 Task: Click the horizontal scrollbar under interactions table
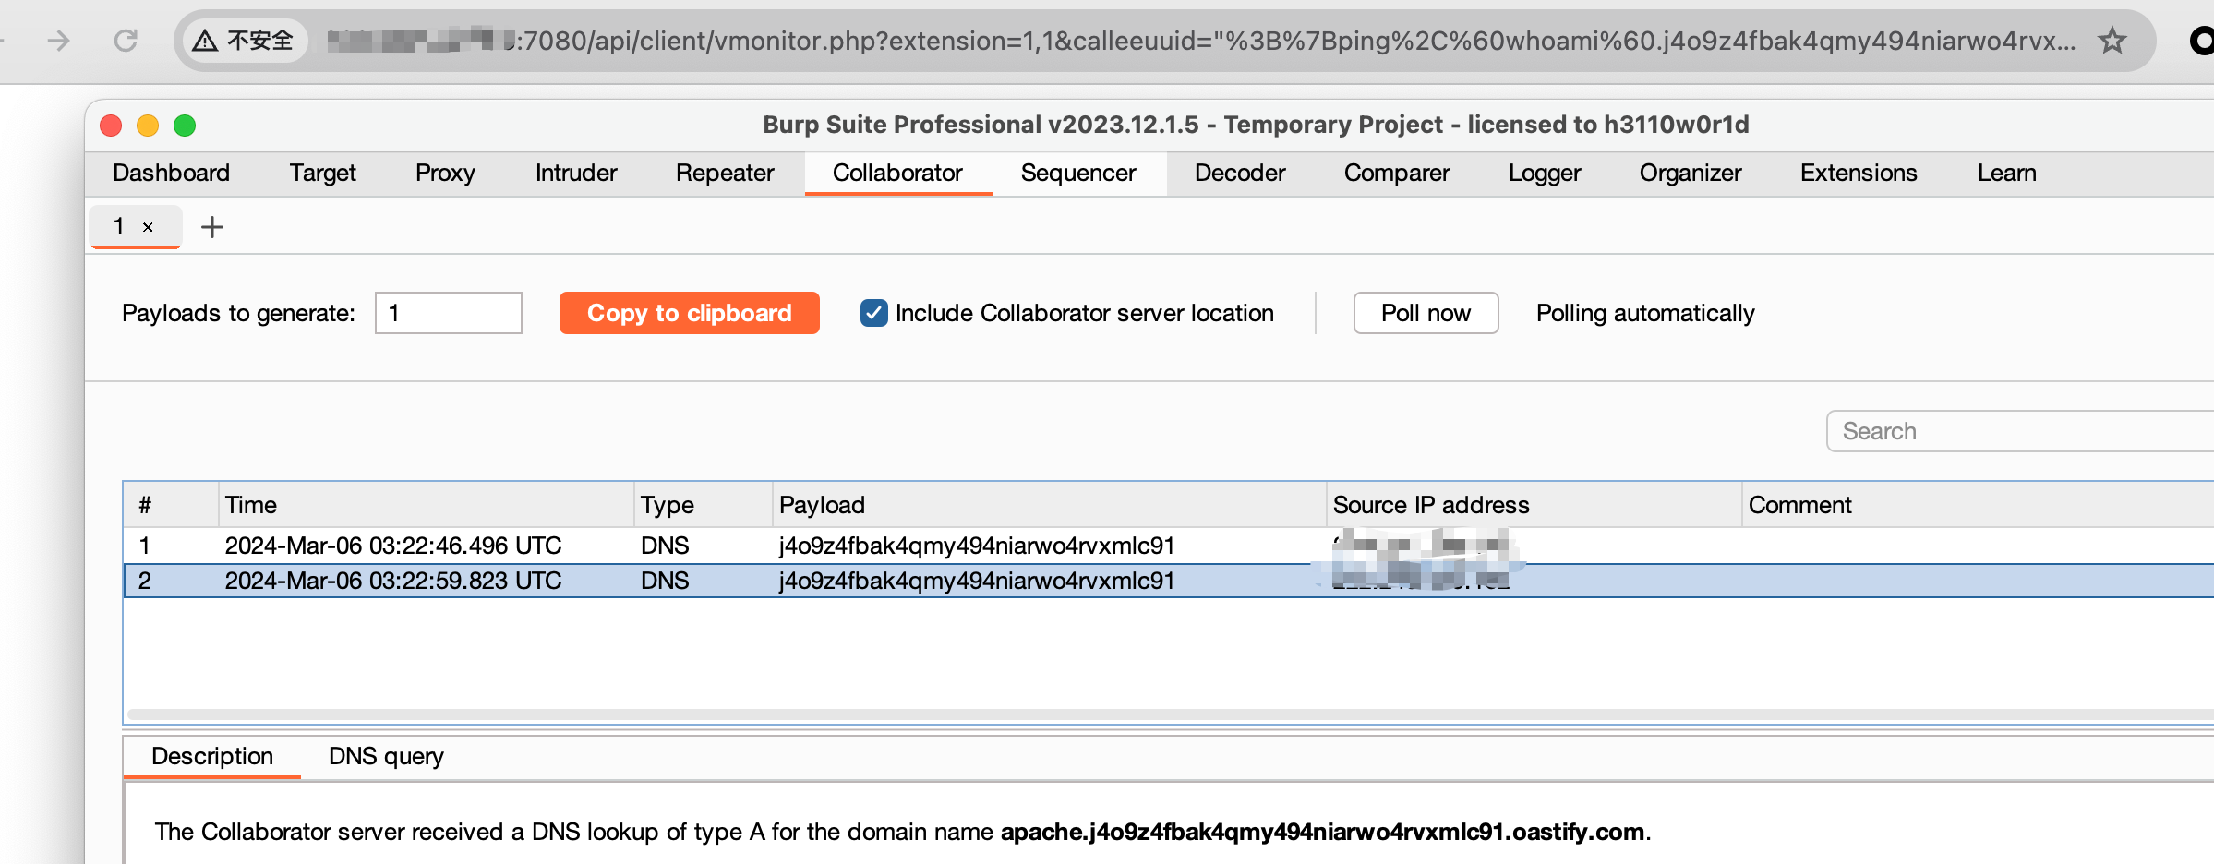pyautogui.click(x=1169, y=714)
